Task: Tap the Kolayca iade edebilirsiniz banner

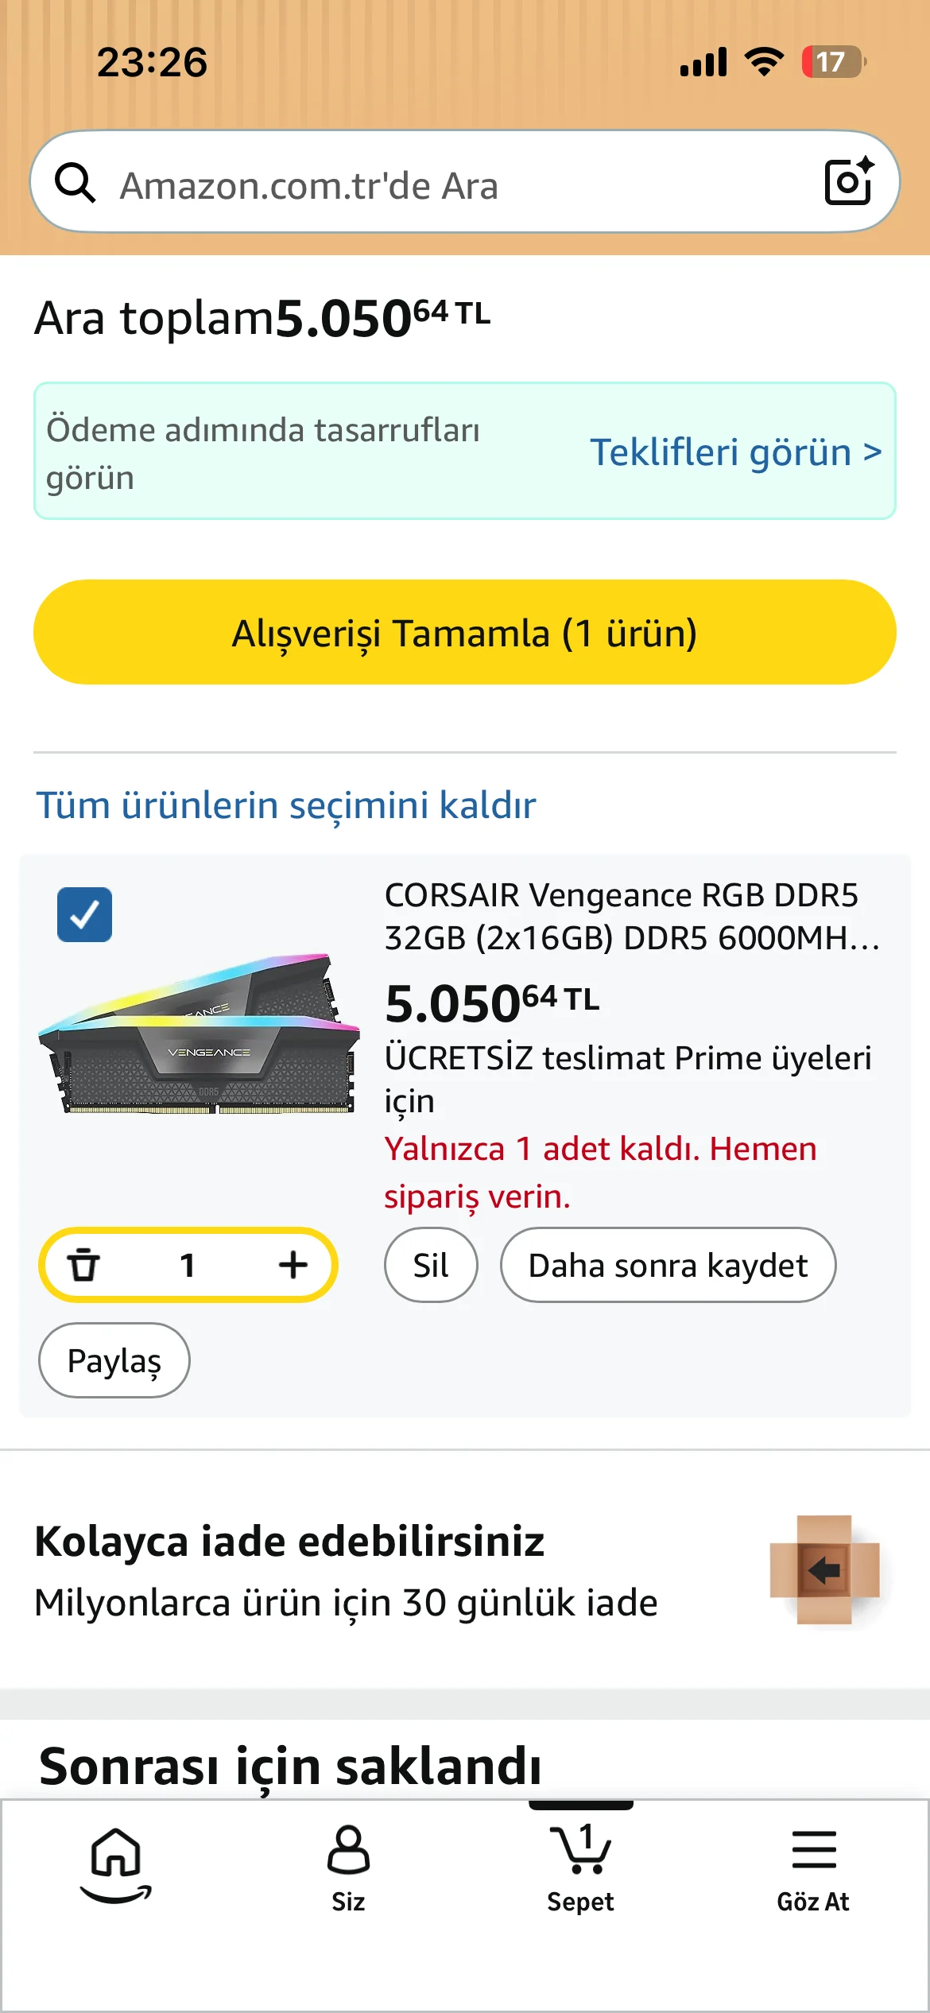Action: pos(465,1570)
